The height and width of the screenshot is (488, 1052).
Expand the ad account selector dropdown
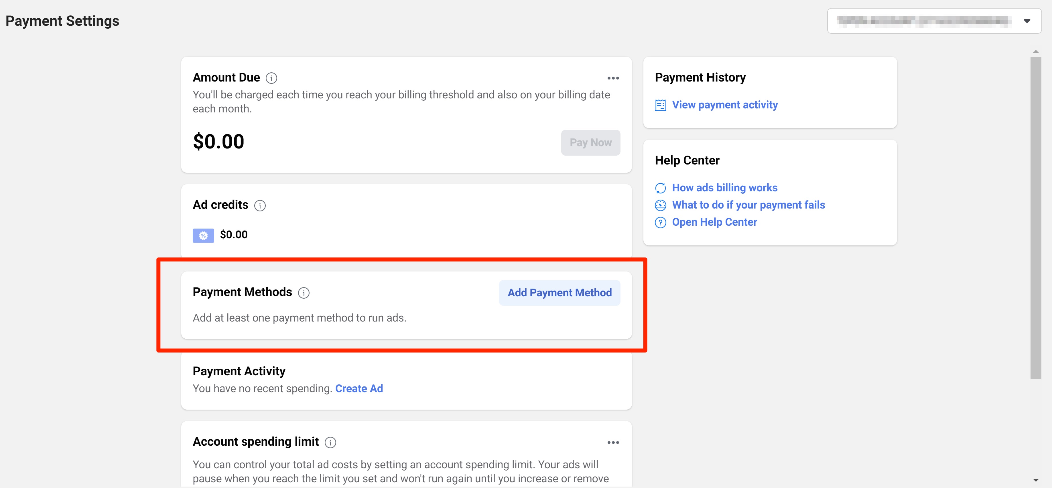click(x=1027, y=21)
